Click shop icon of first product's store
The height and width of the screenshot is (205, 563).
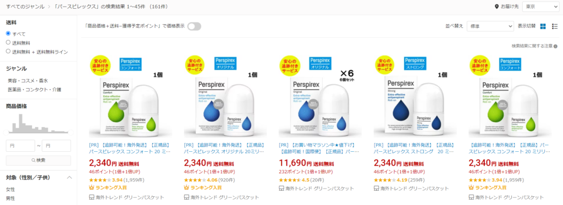click(91, 197)
